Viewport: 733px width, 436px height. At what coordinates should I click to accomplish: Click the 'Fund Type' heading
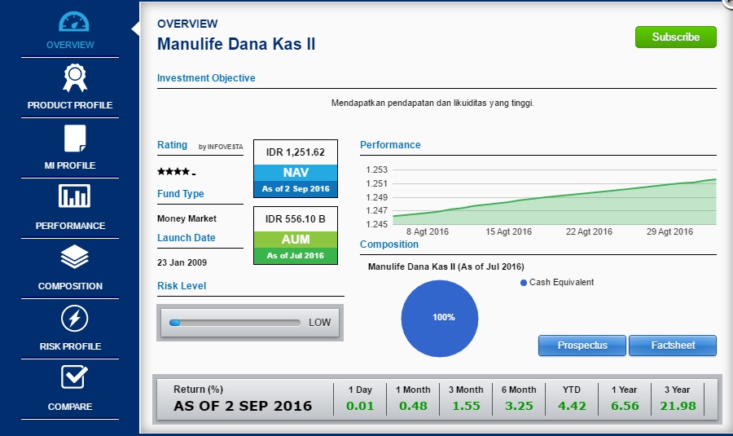coord(181,194)
